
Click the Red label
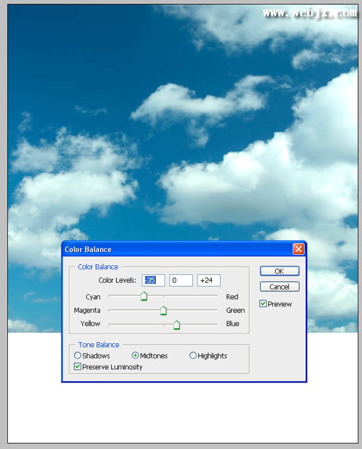(232, 297)
